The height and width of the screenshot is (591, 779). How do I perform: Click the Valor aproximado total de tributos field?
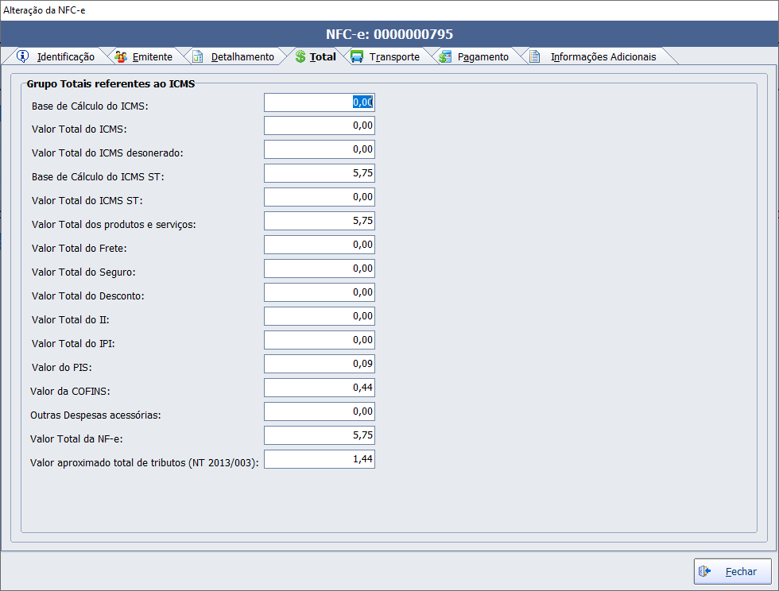pyautogui.click(x=319, y=459)
